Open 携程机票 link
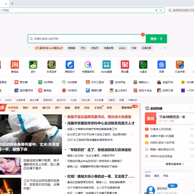This screenshot has width=194, height=194. pyautogui.click(x=94, y=90)
